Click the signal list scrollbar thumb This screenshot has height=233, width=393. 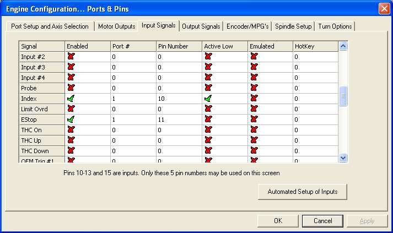343,96
